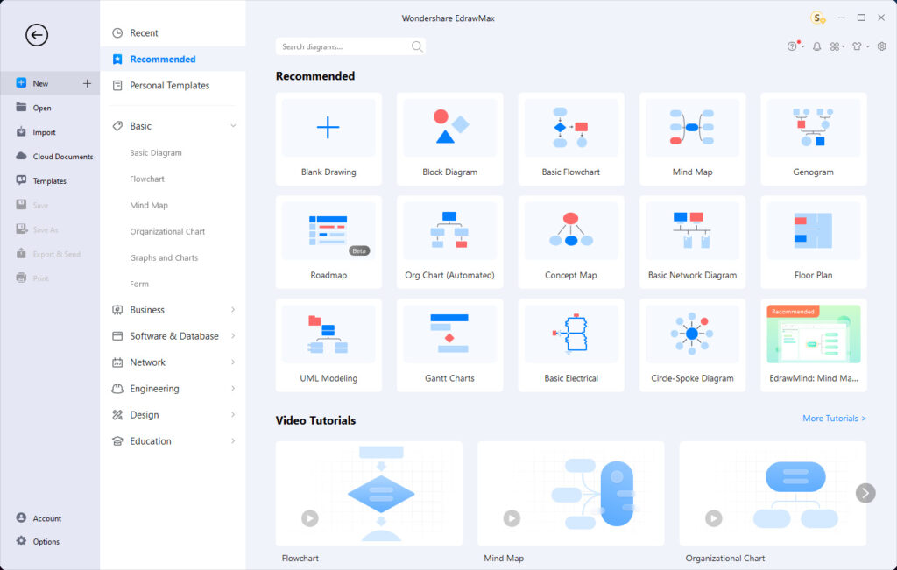
Task: Open the settings gear icon top right
Action: tap(882, 46)
